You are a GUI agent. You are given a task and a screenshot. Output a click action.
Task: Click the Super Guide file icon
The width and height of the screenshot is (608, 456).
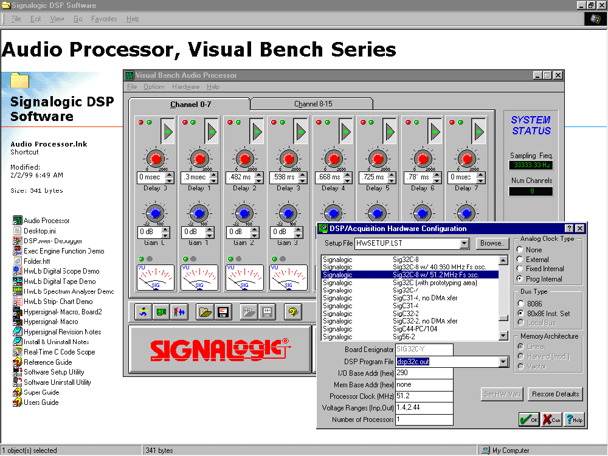click(18, 392)
